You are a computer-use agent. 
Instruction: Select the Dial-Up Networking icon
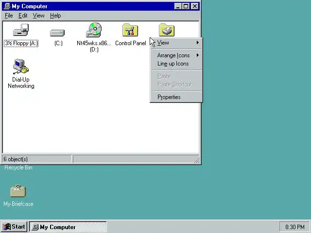click(21, 67)
